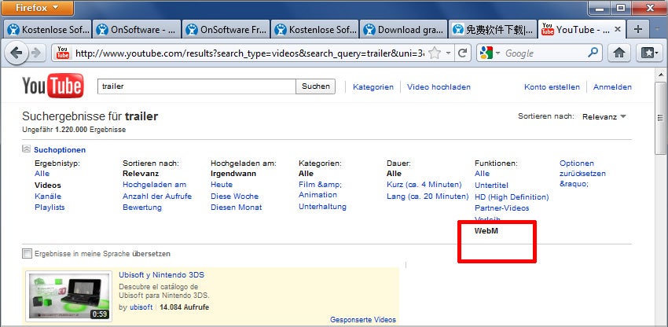Filter results by HD (High Definition)
The width and height of the screenshot is (668, 327).
(x=512, y=197)
